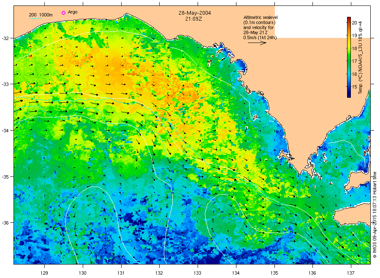This screenshot has width=380, height=278.
Task: Click the '19' color bar tick label
Action: click(354, 35)
